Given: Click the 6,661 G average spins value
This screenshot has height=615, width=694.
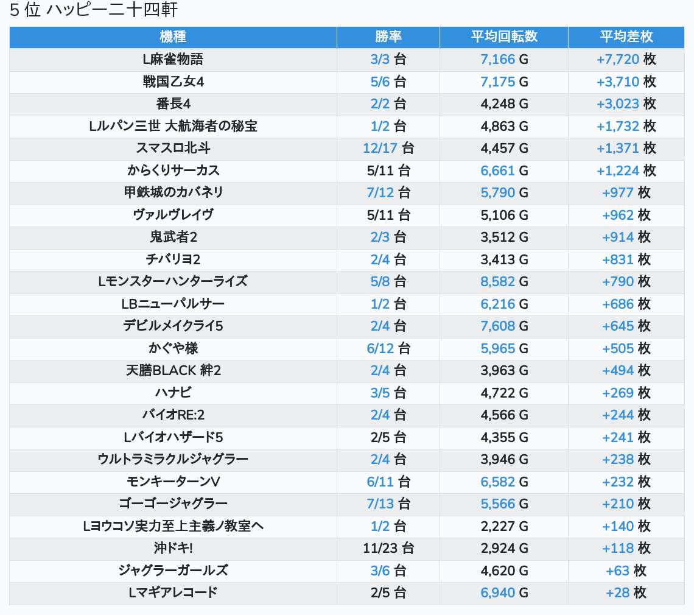Looking at the screenshot, I should tap(504, 170).
